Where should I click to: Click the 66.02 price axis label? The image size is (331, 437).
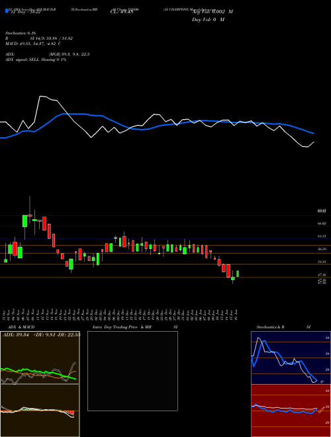[x=322, y=223]
